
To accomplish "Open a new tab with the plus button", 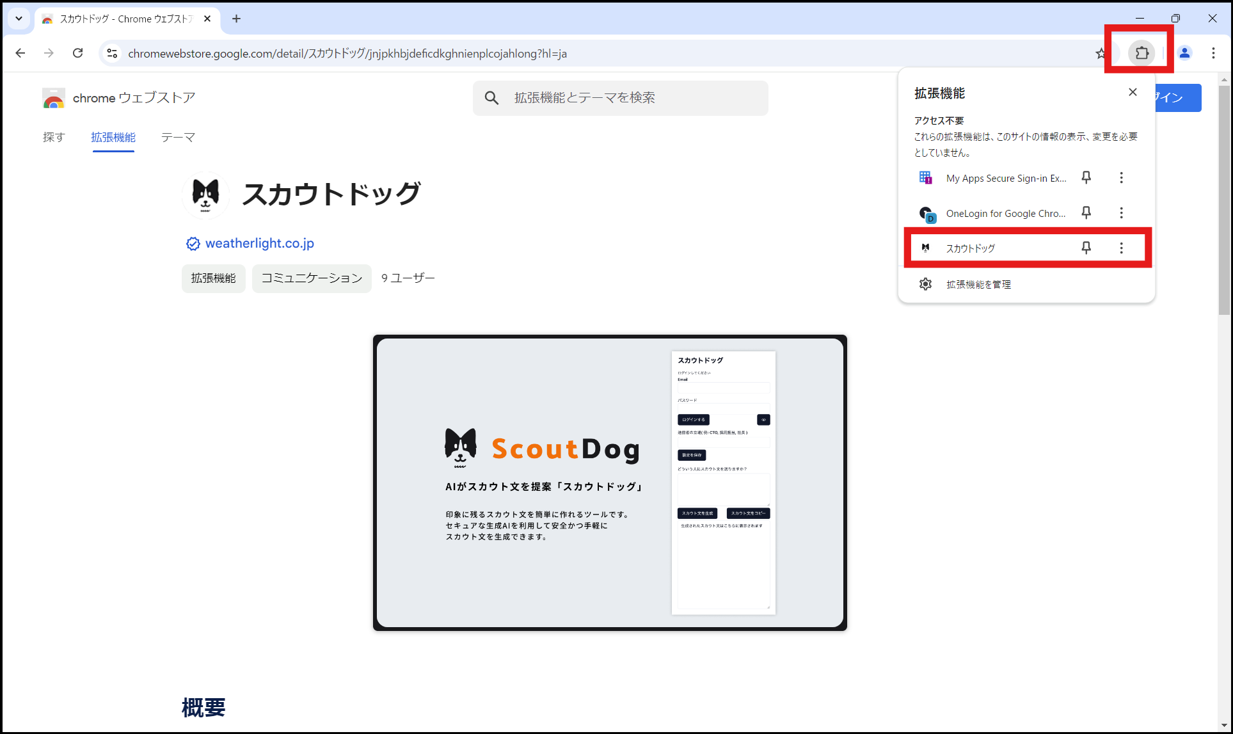I will (x=236, y=19).
